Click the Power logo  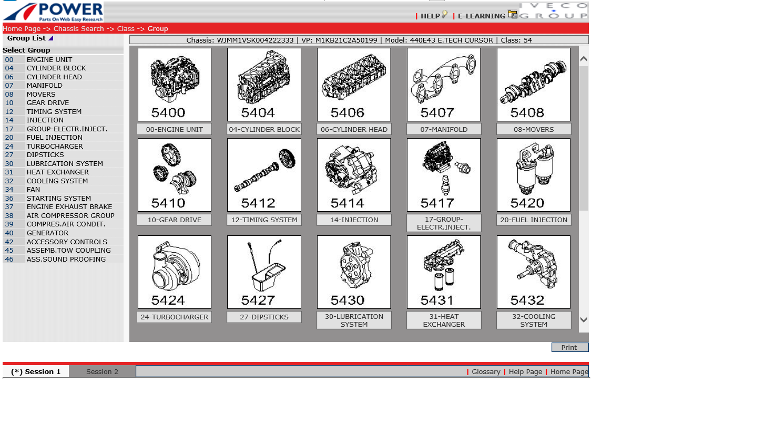(53, 12)
